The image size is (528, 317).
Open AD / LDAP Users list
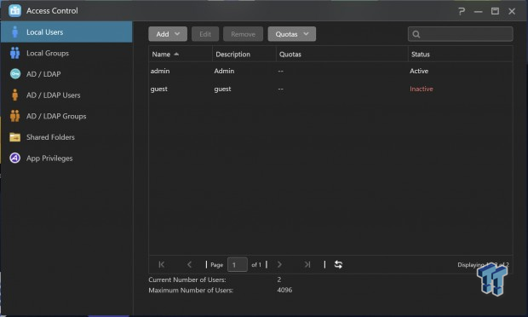pos(66,95)
